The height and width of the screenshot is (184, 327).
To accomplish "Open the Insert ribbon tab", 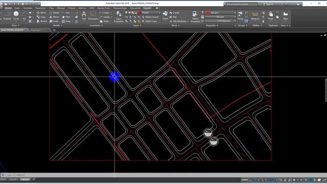I will (17, 8).
